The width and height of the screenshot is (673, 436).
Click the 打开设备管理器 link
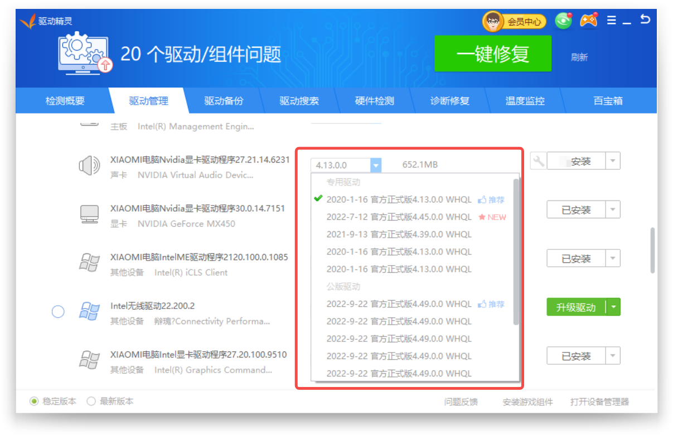pos(599,402)
